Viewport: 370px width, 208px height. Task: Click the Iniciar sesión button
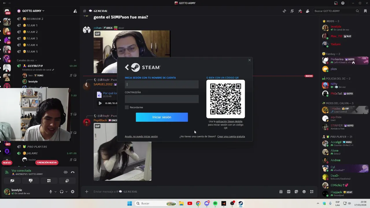tap(162, 117)
